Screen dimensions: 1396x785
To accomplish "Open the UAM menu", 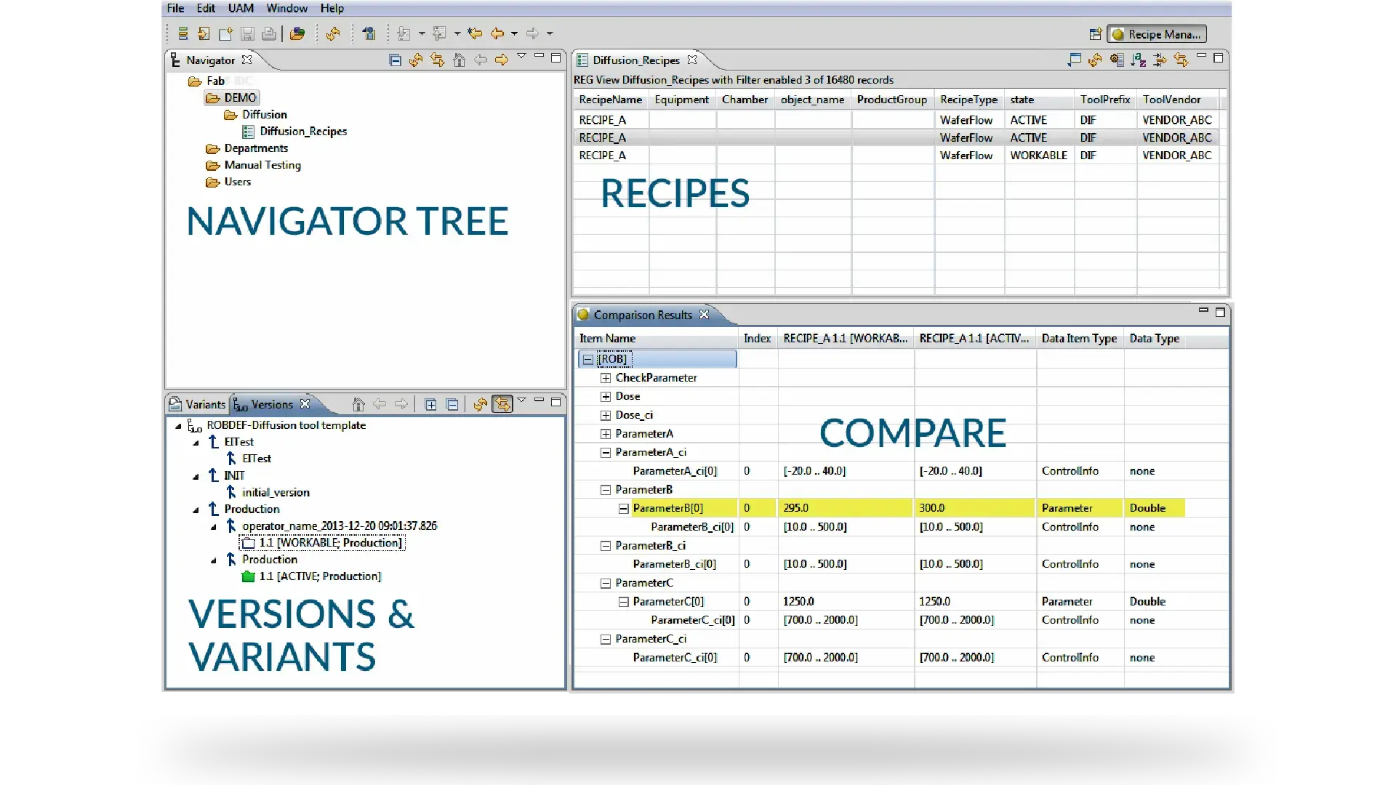I will click(241, 9).
